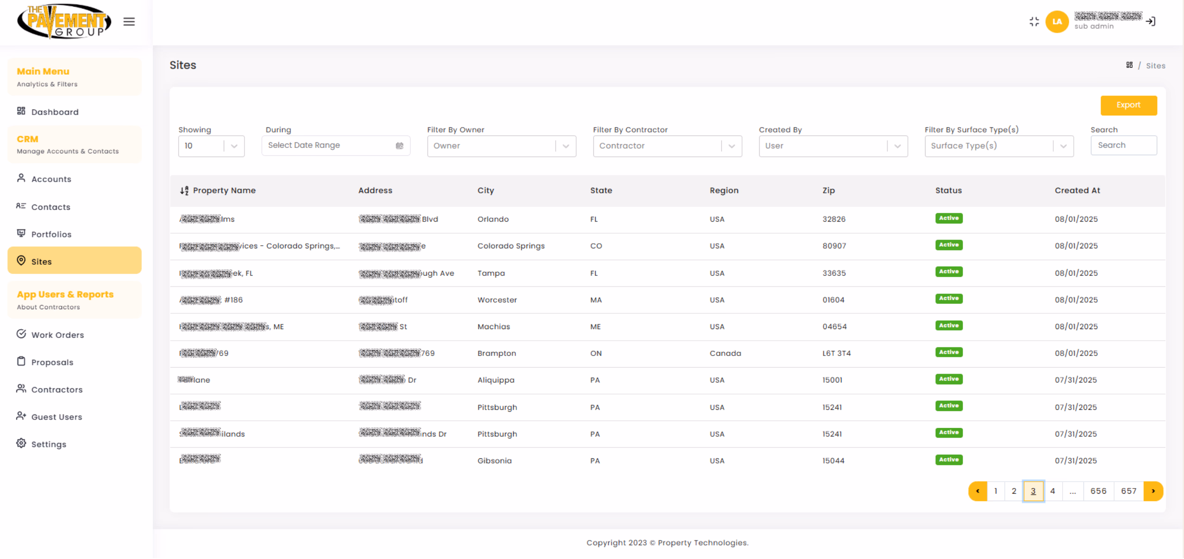
Task: Click the Accounts person icon
Action: point(21,178)
